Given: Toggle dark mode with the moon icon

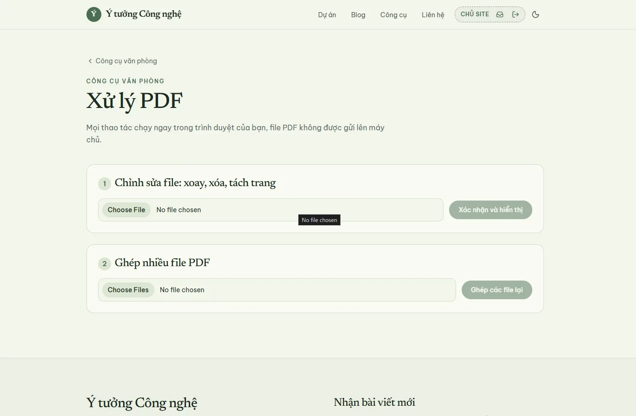Looking at the screenshot, I should (536, 14).
